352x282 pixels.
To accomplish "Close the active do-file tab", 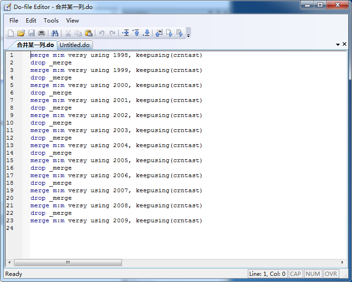I will click(344, 44).
